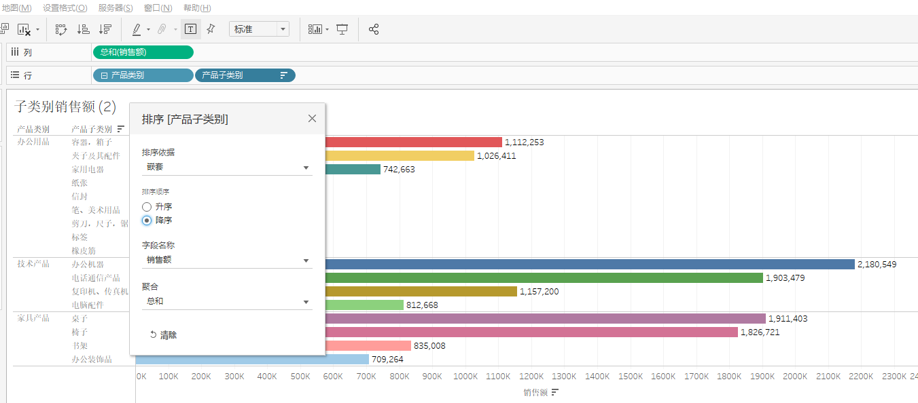
Task: Click the sort icon beside 销售额 axis title
Action: coord(555,392)
